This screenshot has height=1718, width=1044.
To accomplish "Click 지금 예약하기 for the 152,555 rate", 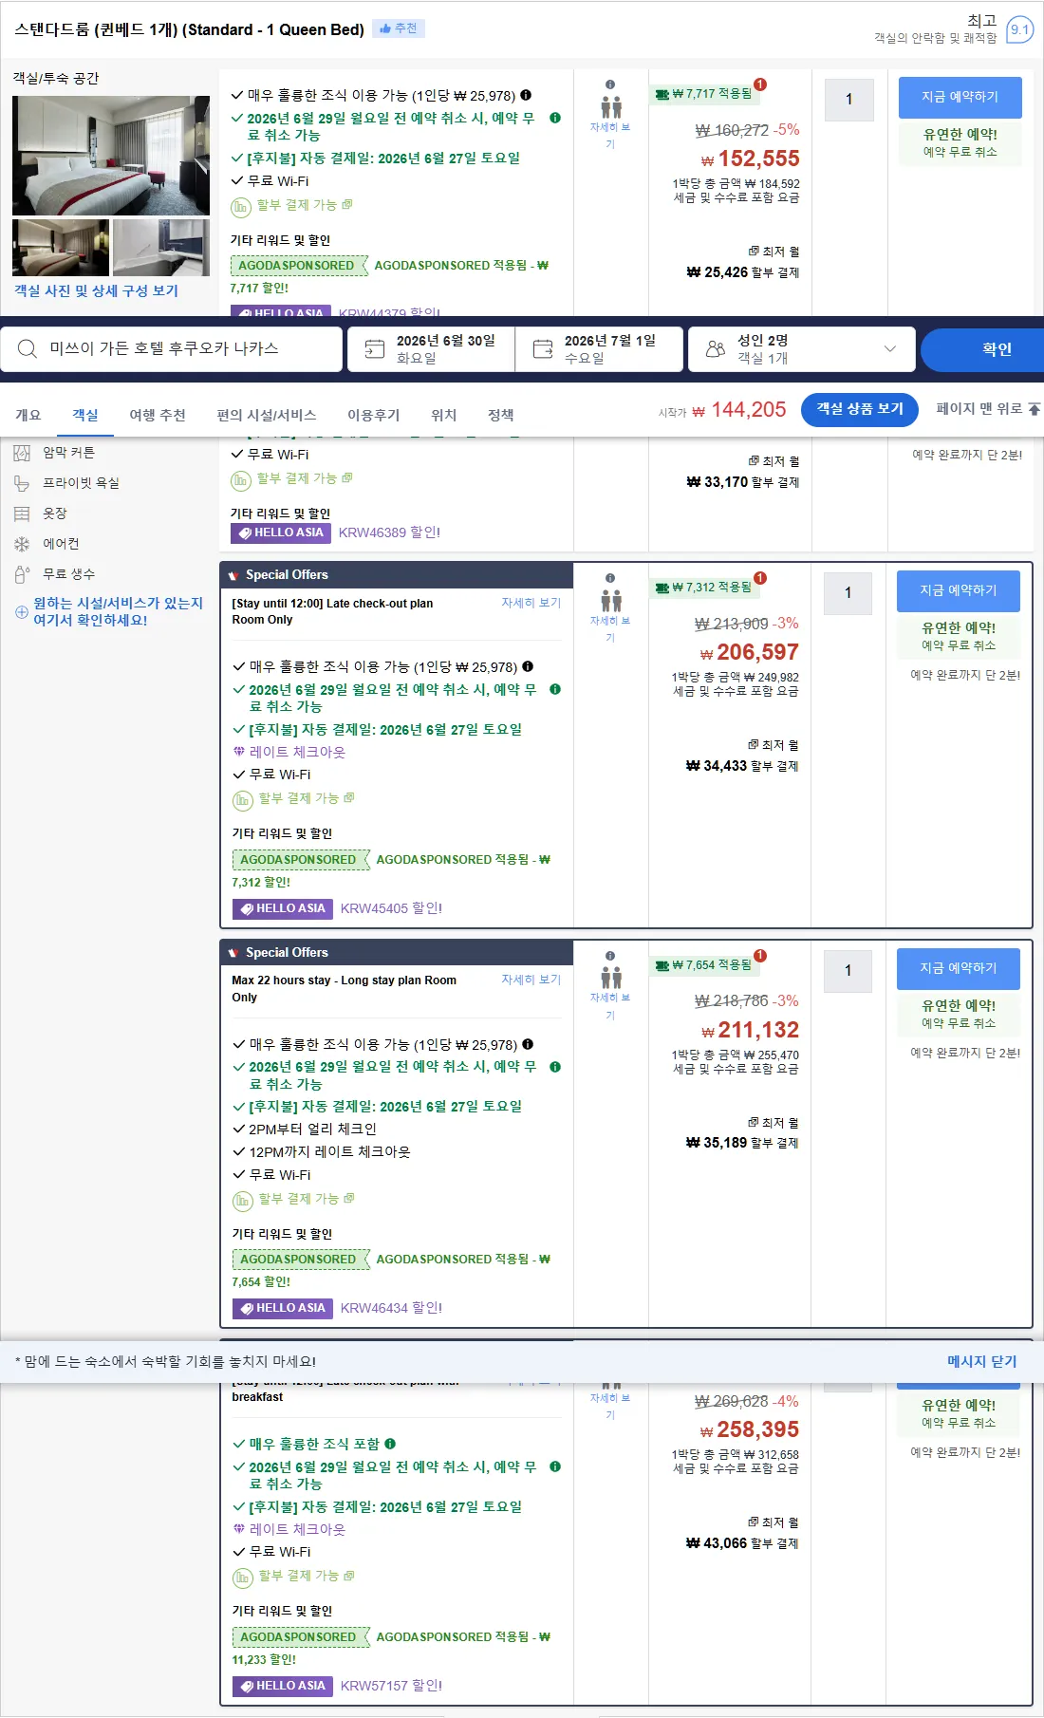I will coord(960,97).
